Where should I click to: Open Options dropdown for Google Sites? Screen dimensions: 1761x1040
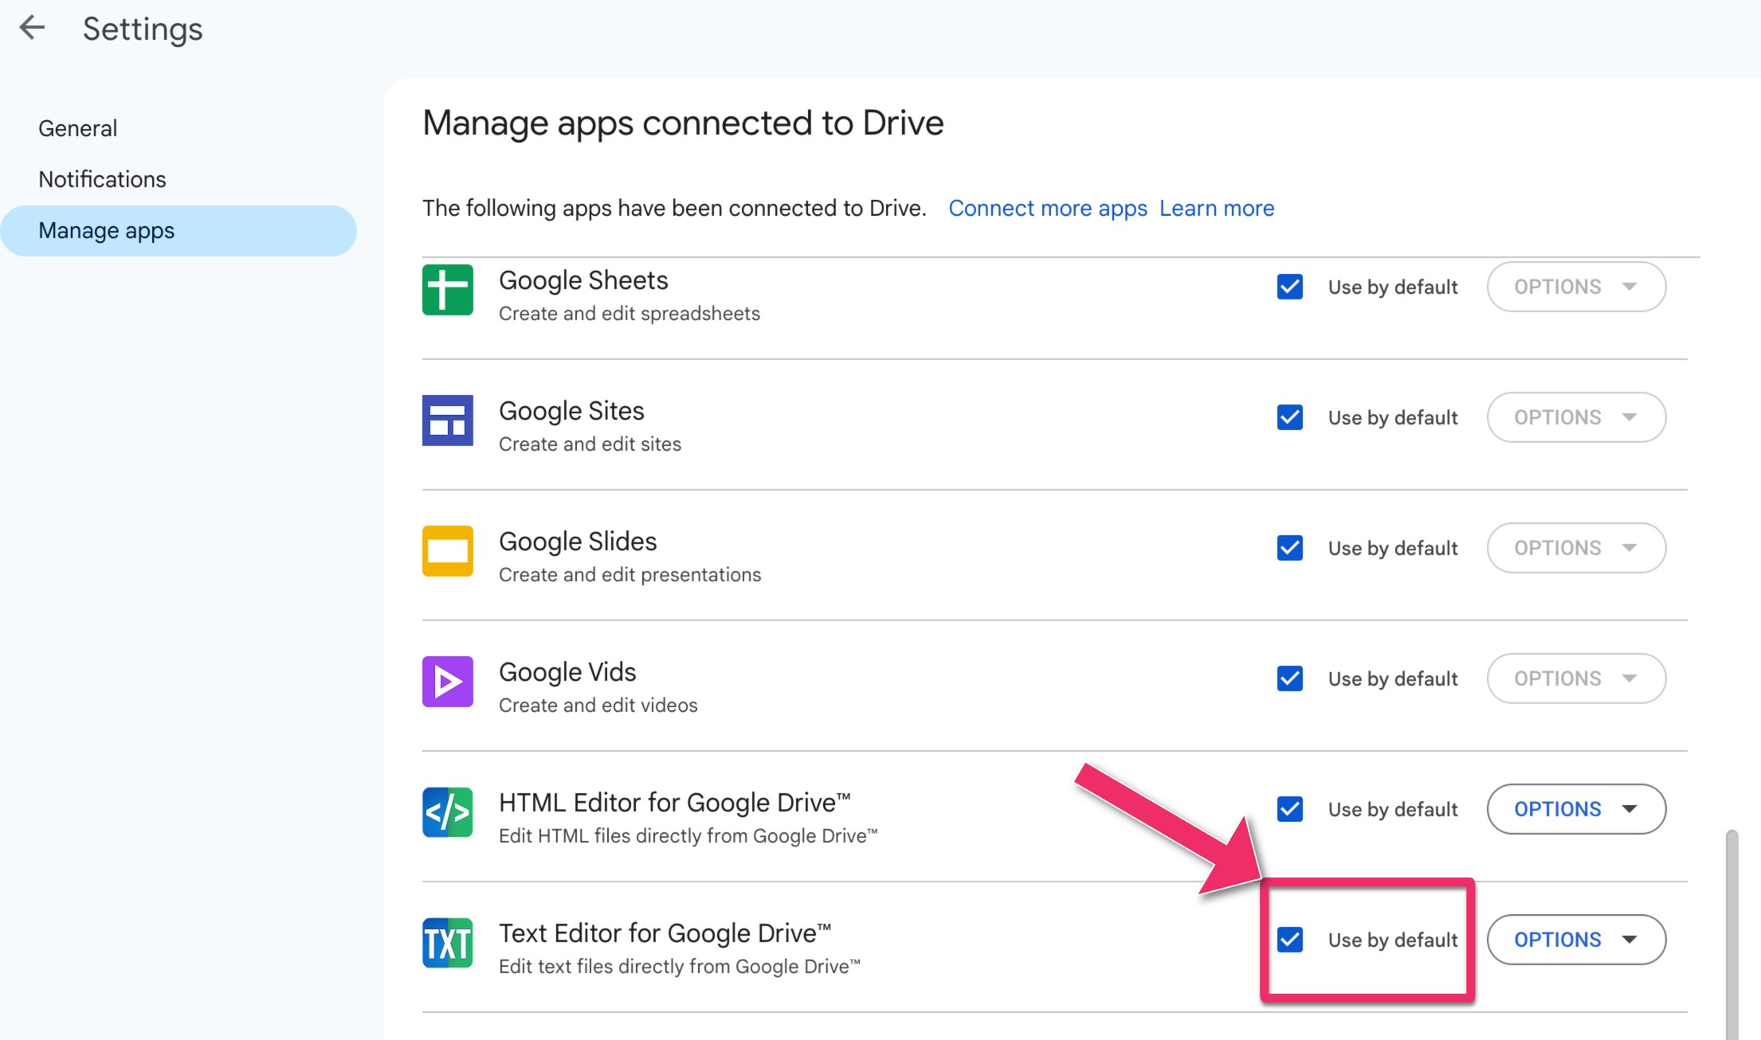coord(1576,417)
